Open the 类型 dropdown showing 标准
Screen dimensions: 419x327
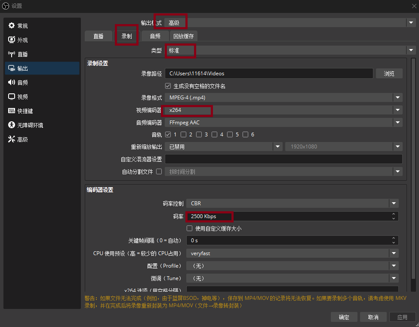[x=290, y=50]
